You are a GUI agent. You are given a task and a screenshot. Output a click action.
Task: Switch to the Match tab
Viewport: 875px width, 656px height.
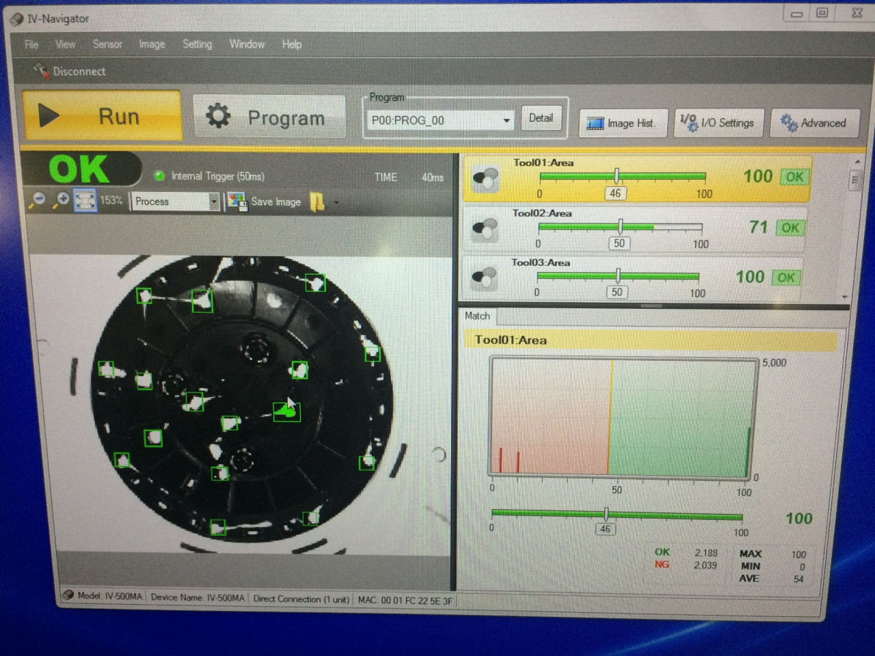(x=477, y=316)
